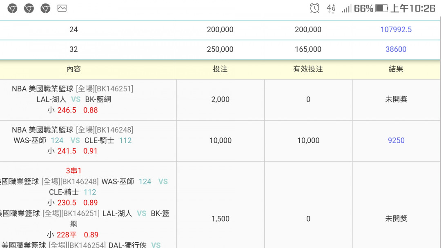This screenshot has height=248, width=441.
Task: Select the BK146251 game title line
Action: click(73, 89)
